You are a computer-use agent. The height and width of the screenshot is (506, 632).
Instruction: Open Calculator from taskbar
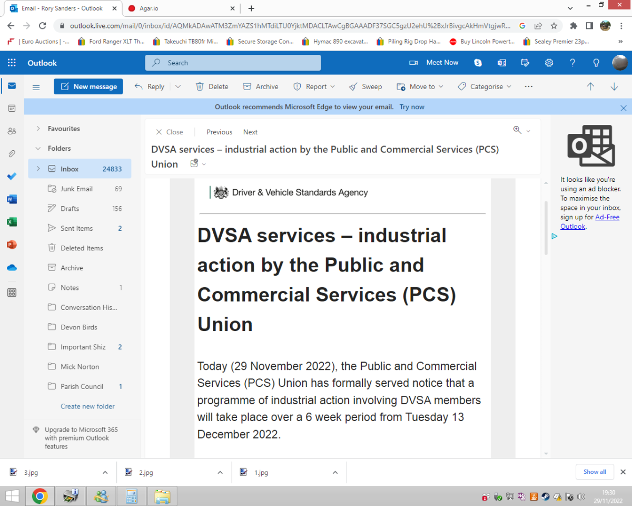(x=131, y=496)
